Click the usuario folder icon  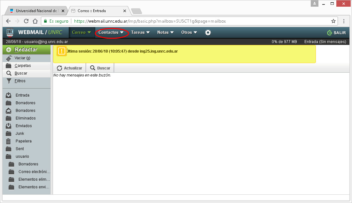tap(9, 156)
